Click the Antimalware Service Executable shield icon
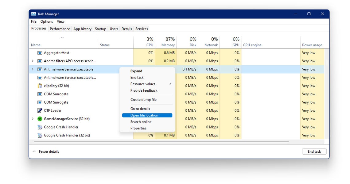350x184 pixels. [x=40, y=69]
